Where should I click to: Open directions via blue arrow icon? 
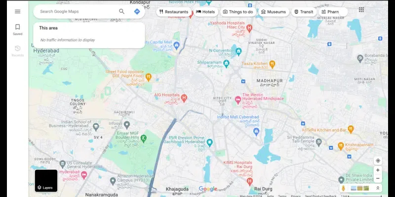pos(137,11)
